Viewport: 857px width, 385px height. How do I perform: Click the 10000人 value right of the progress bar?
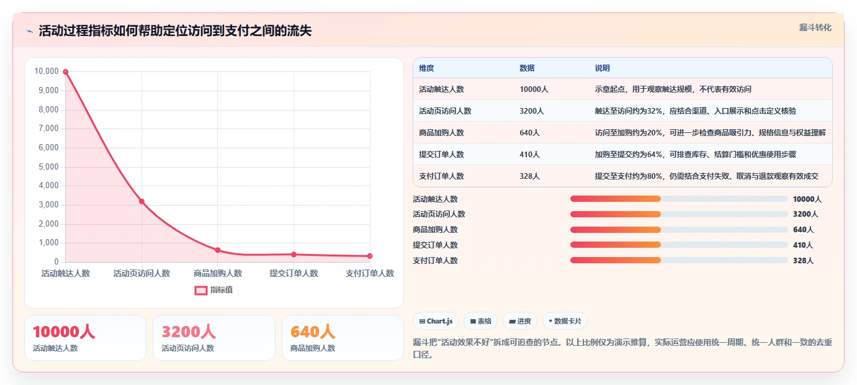(x=807, y=199)
